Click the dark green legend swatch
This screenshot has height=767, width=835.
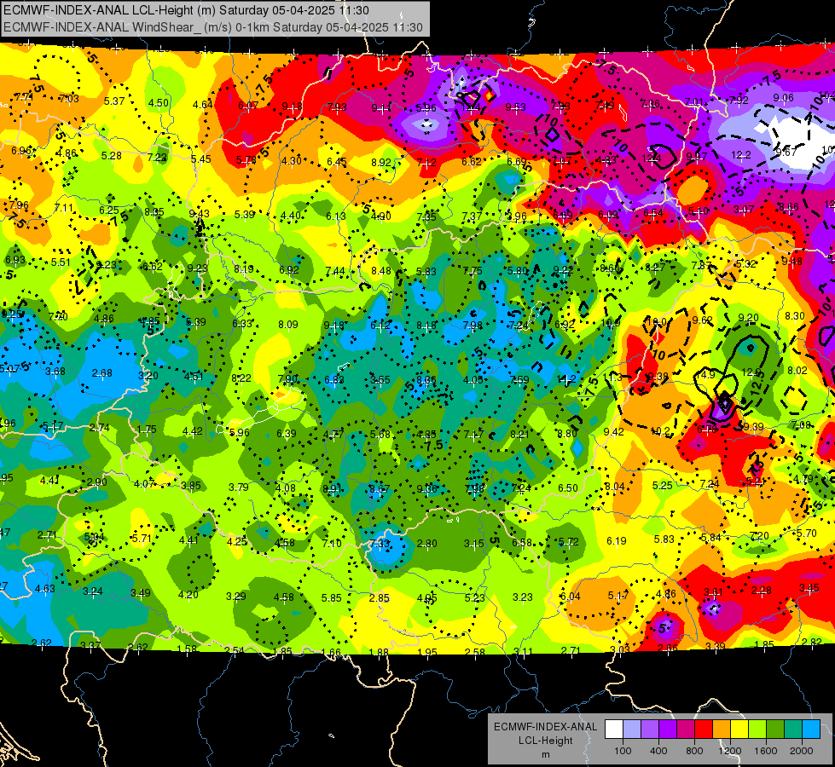tap(774, 730)
